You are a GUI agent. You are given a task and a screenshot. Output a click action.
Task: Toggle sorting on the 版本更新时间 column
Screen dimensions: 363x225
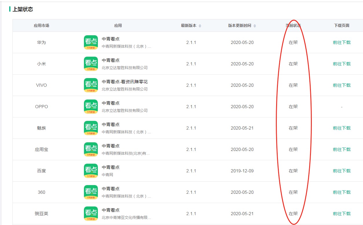tap(254, 25)
